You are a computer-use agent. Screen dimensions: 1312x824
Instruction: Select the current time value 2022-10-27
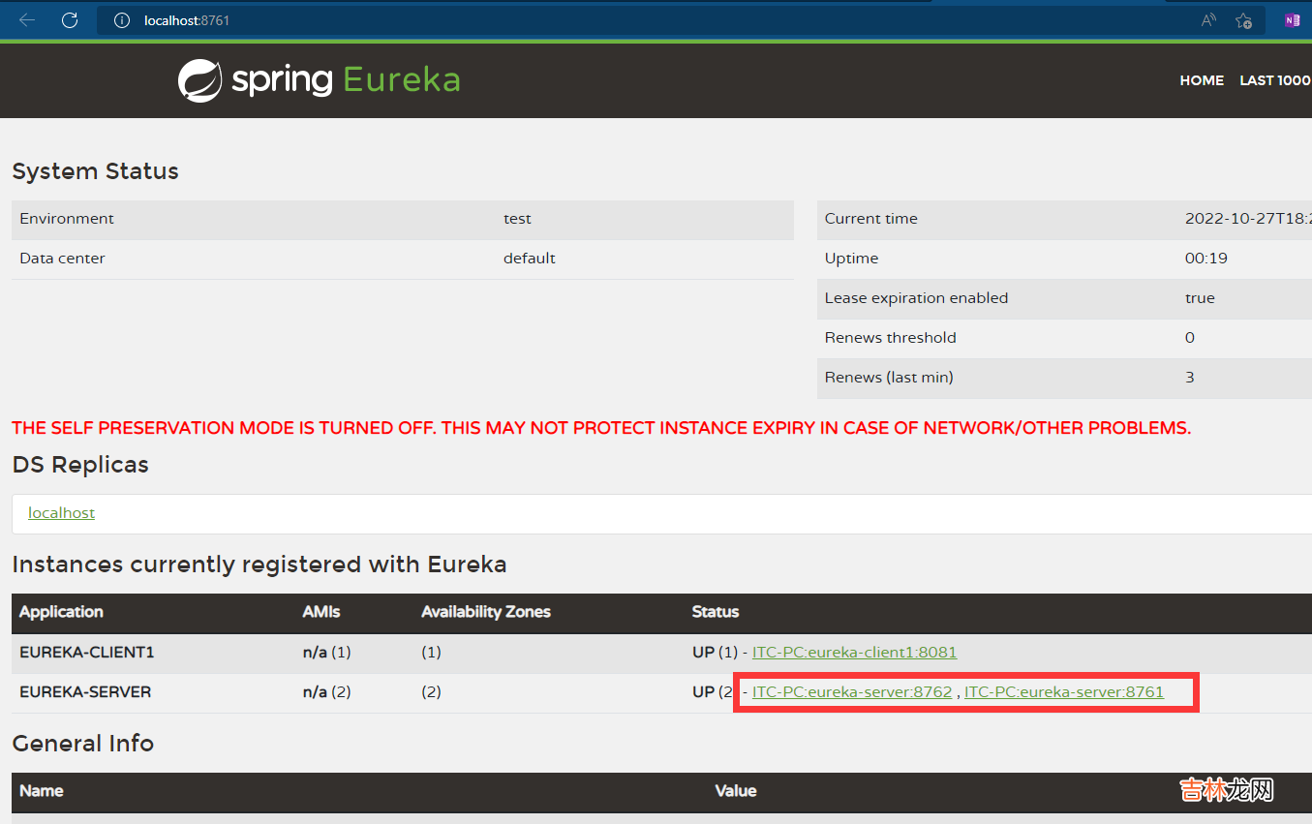[x=1248, y=219]
